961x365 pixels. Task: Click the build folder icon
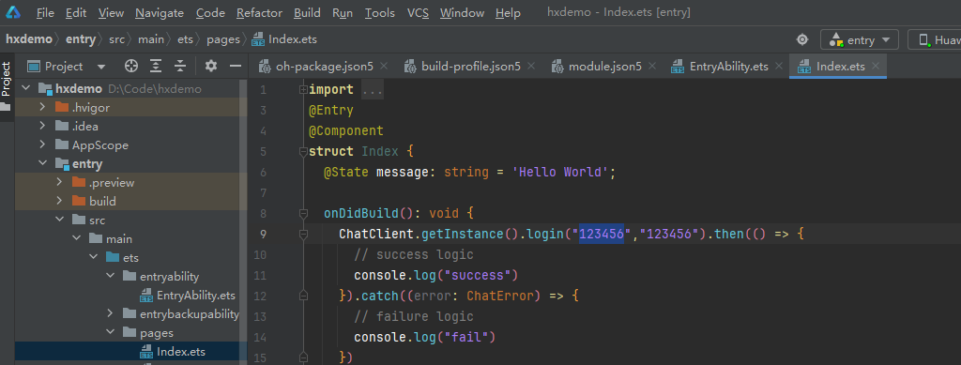click(79, 202)
